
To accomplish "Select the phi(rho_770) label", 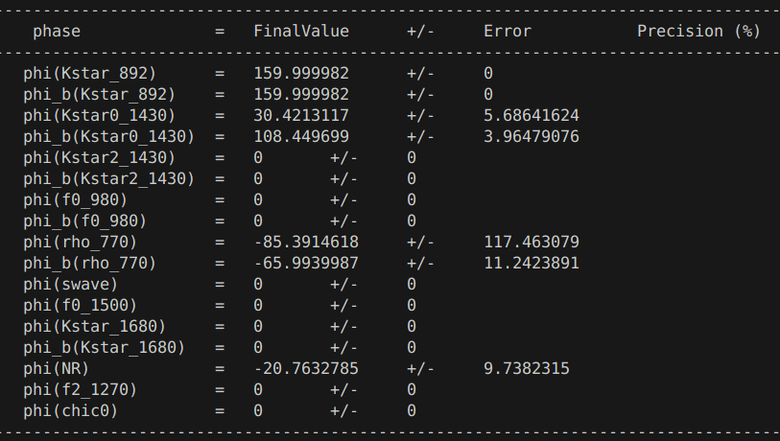I will (80, 243).
